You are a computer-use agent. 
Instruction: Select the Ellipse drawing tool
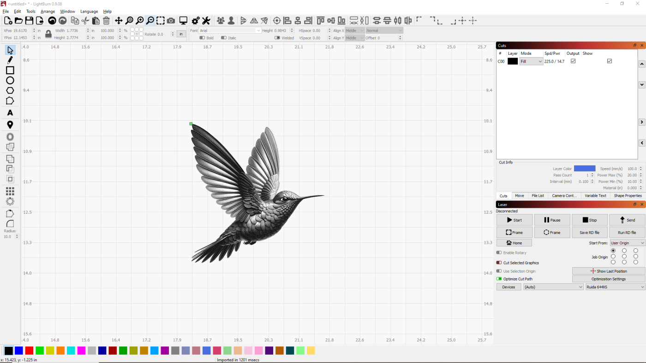(10, 80)
